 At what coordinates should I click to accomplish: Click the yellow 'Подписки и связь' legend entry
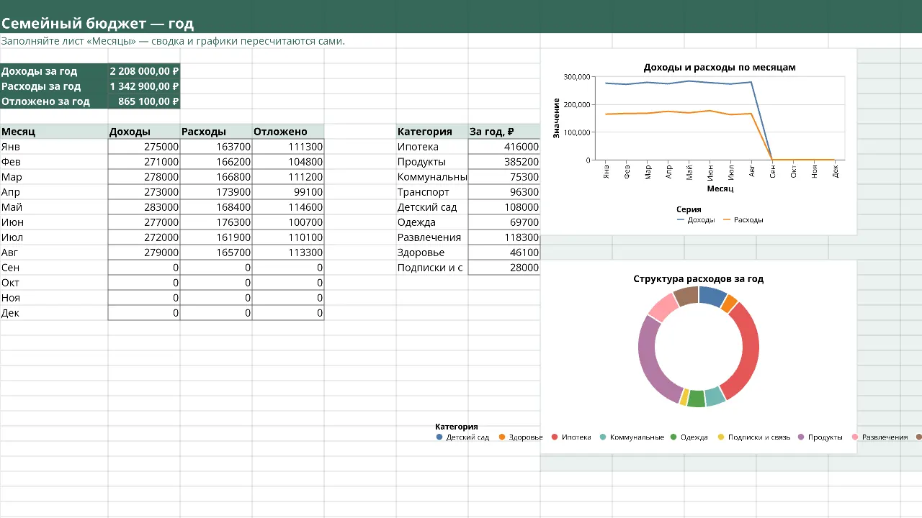pyautogui.click(x=753, y=437)
